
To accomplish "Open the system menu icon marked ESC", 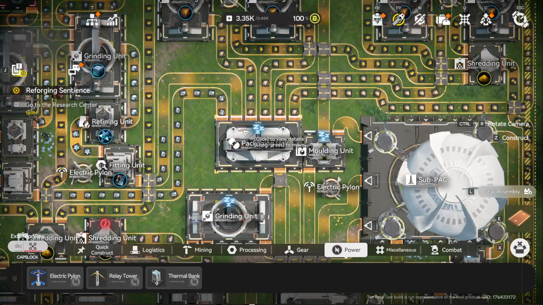I will tap(520, 20).
